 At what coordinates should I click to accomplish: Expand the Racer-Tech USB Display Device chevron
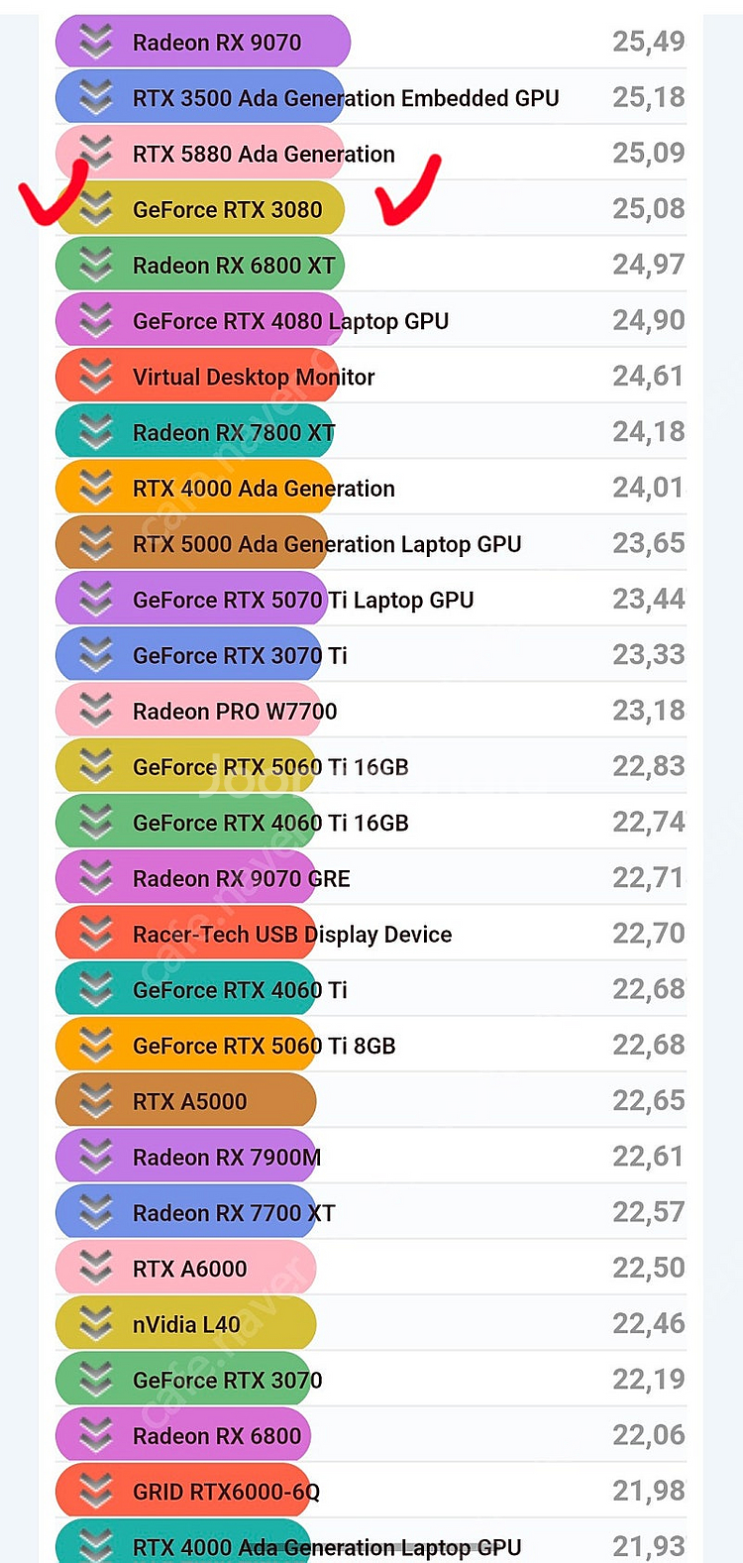click(96, 932)
